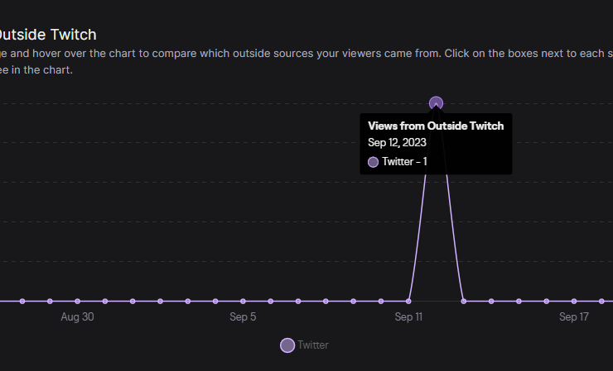The height and width of the screenshot is (371, 613).
Task: Click the 'Aug 30' axis label
Action: [x=77, y=316]
